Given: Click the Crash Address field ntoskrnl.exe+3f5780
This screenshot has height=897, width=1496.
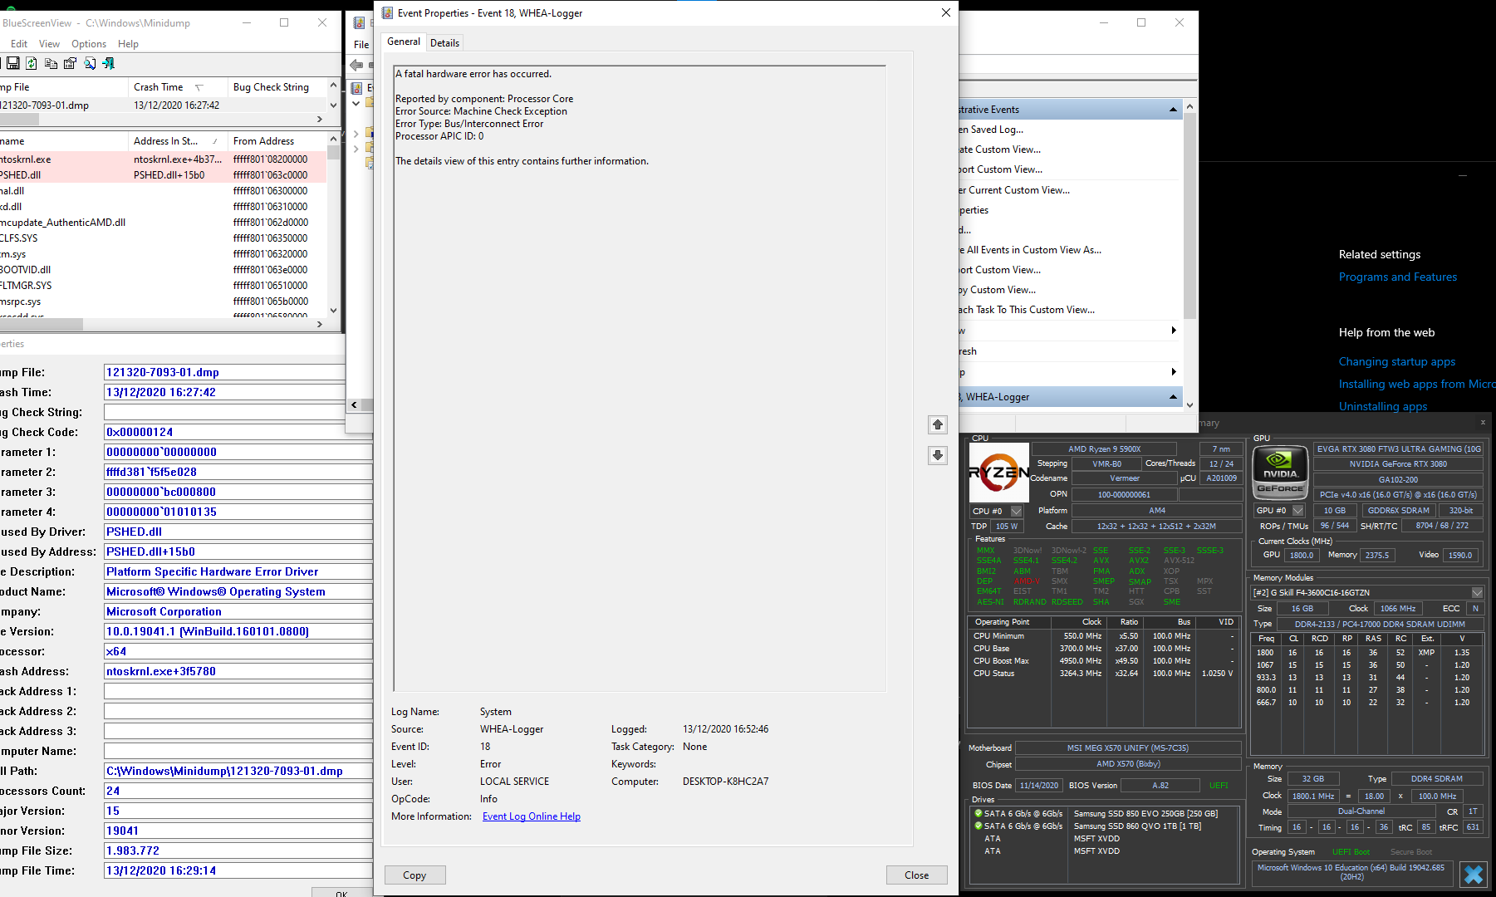Looking at the screenshot, I should pos(238,671).
